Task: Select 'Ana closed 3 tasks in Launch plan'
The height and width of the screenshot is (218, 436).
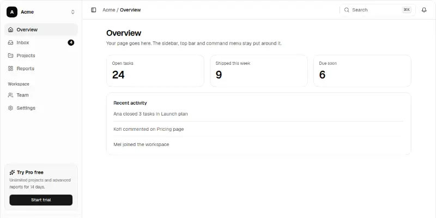Action: pos(150,114)
